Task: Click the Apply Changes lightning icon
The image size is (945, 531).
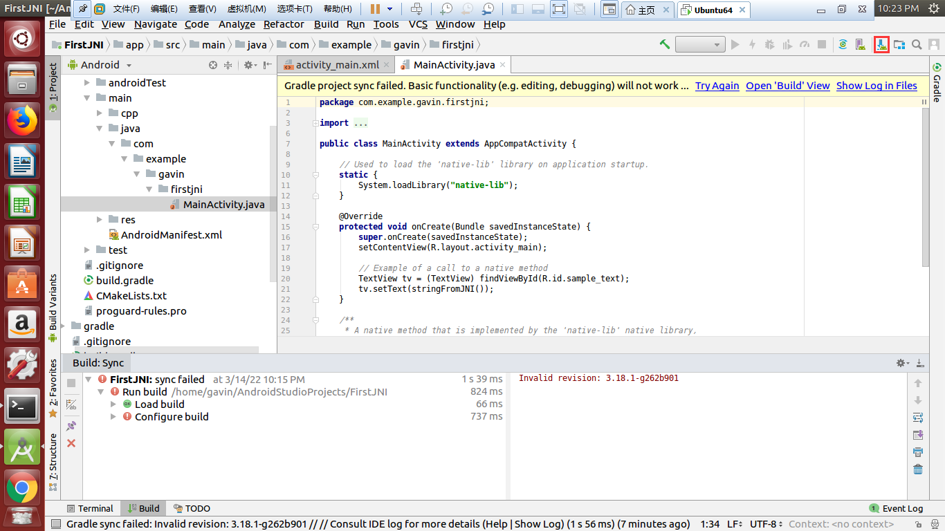Action: click(753, 44)
